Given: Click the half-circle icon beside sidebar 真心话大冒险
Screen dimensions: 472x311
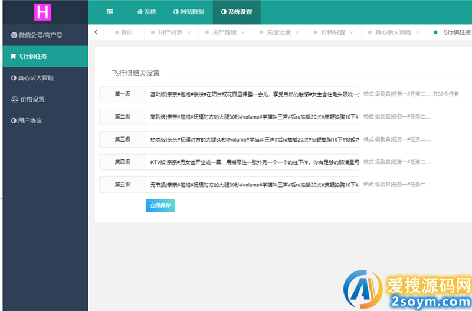Looking at the screenshot, I should 14,78.
